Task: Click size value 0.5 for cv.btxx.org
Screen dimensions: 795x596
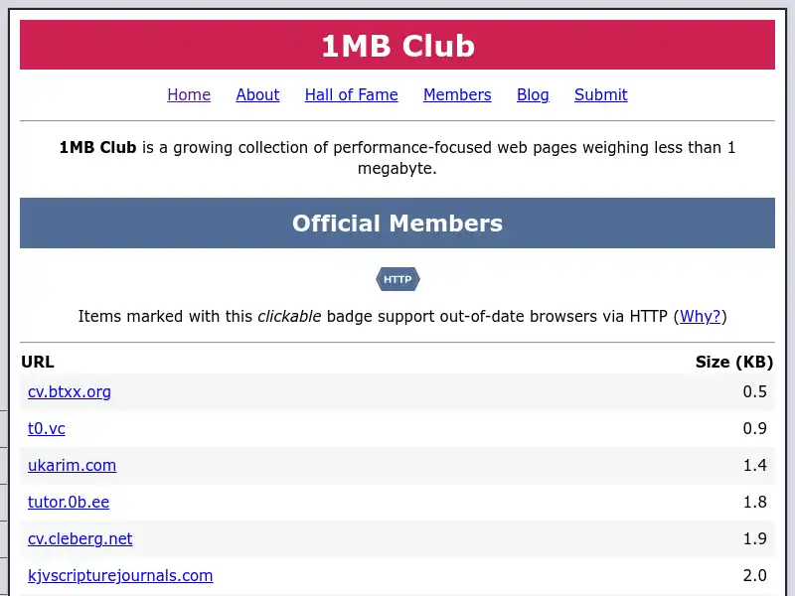Action: click(755, 391)
